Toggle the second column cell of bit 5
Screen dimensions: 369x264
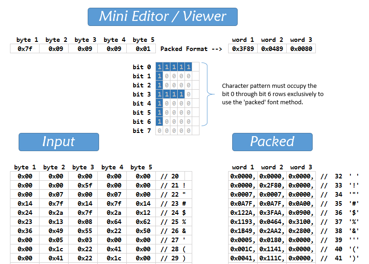point(166,112)
